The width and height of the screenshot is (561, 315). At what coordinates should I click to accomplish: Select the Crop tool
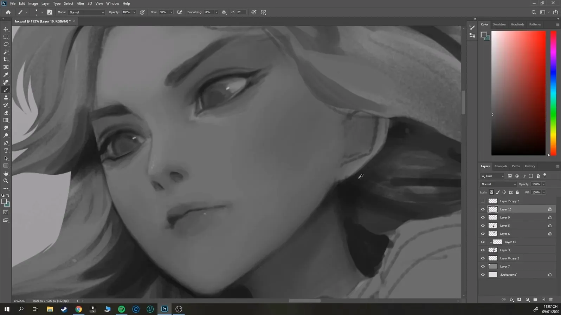pyautogui.click(x=6, y=60)
